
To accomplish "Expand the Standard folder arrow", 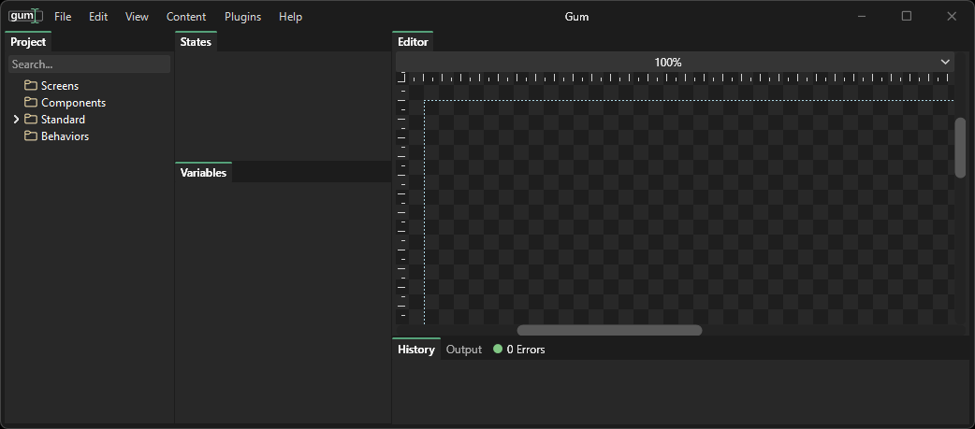I will [x=16, y=120].
